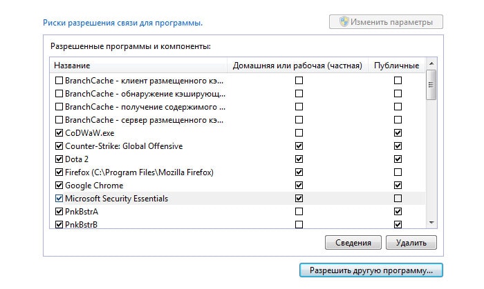Uncheck the PnkBstrA name checkbox

[x=59, y=212]
